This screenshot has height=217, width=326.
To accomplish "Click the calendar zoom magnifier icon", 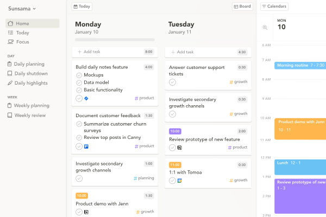I will pos(265,28).
